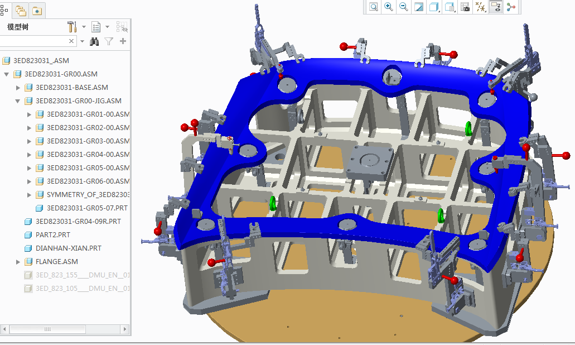Image resolution: width=575 pixels, height=345 pixels.
Task: Click the plus add icon beside filter
Action: [x=123, y=41]
